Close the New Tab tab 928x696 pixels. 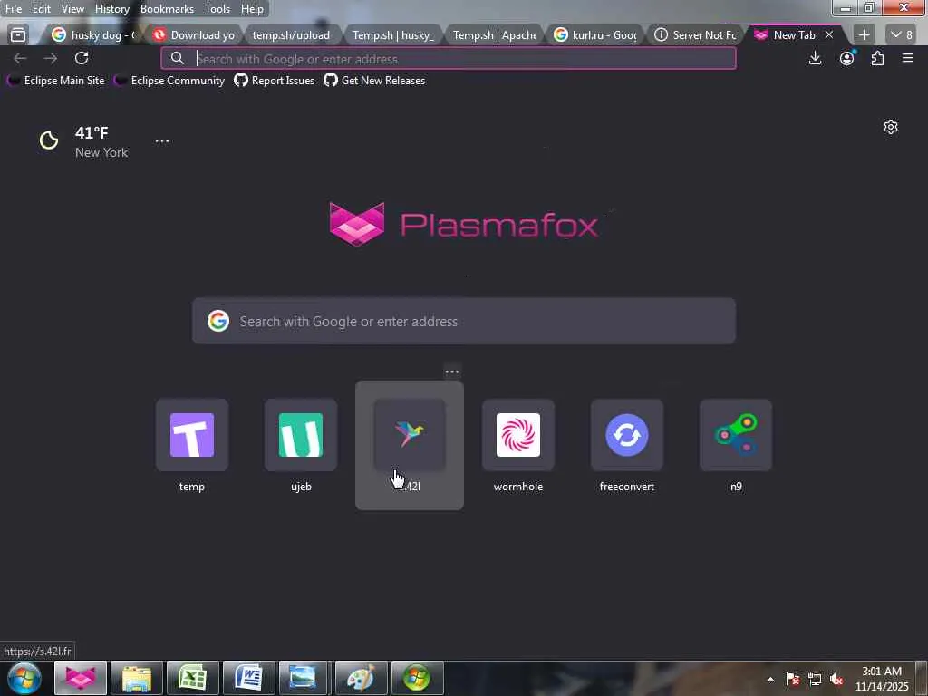829,35
